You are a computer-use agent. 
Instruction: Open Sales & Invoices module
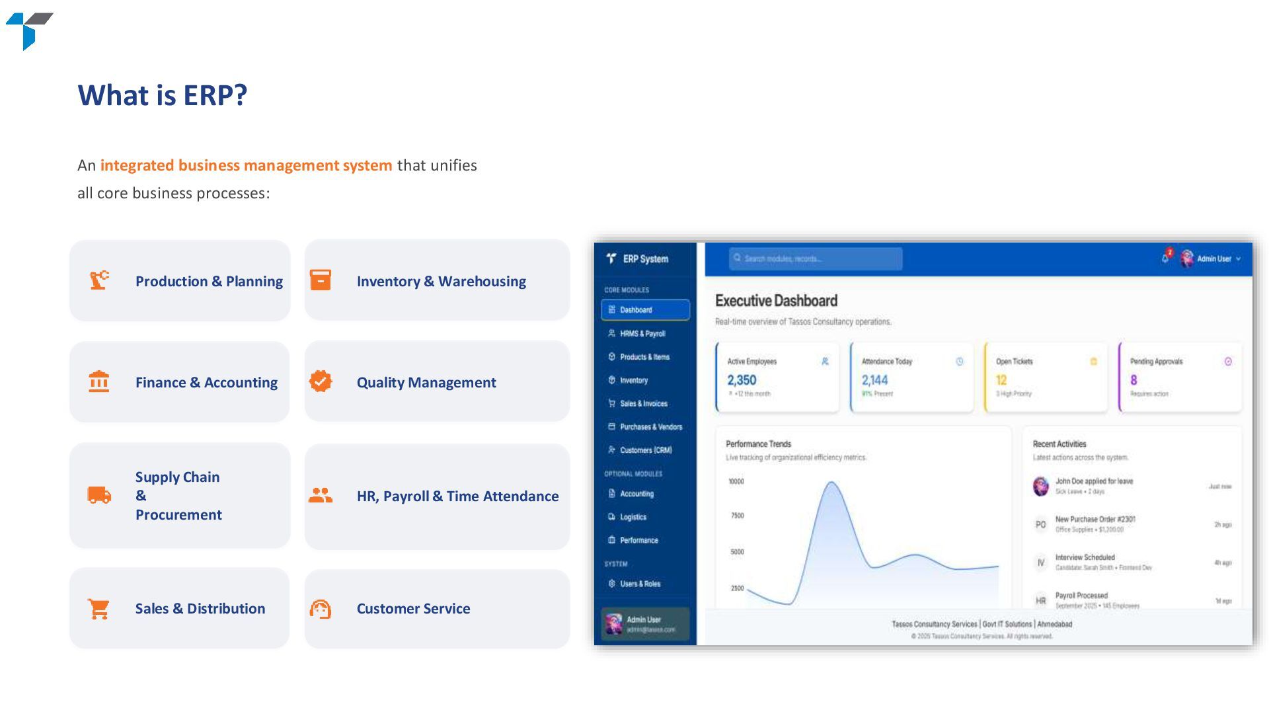643,403
